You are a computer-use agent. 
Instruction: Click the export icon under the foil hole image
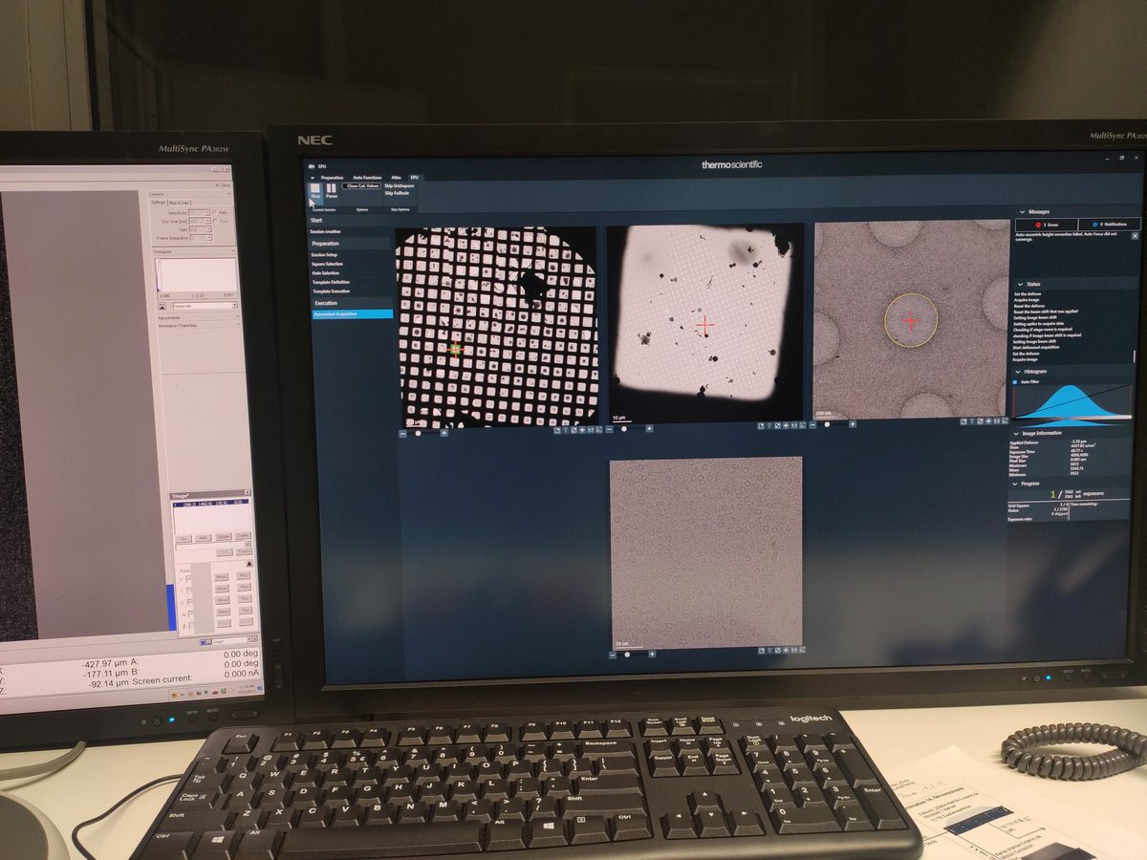pos(963,421)
